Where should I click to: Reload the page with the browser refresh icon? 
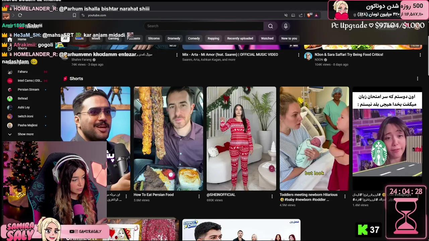pyautogui.click(x=20, y=15)
